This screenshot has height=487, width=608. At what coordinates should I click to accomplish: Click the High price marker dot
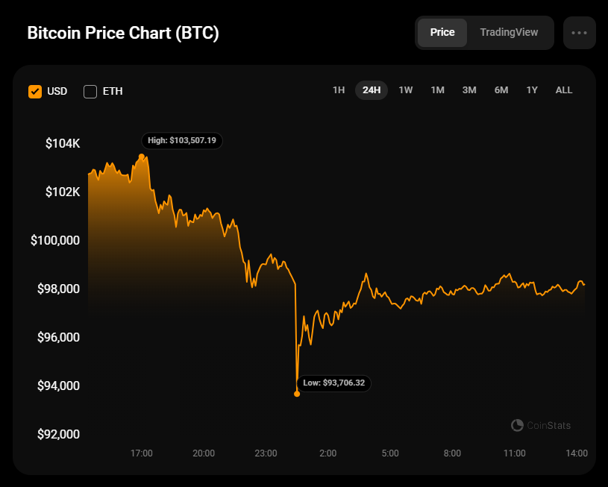pos(142,157)
